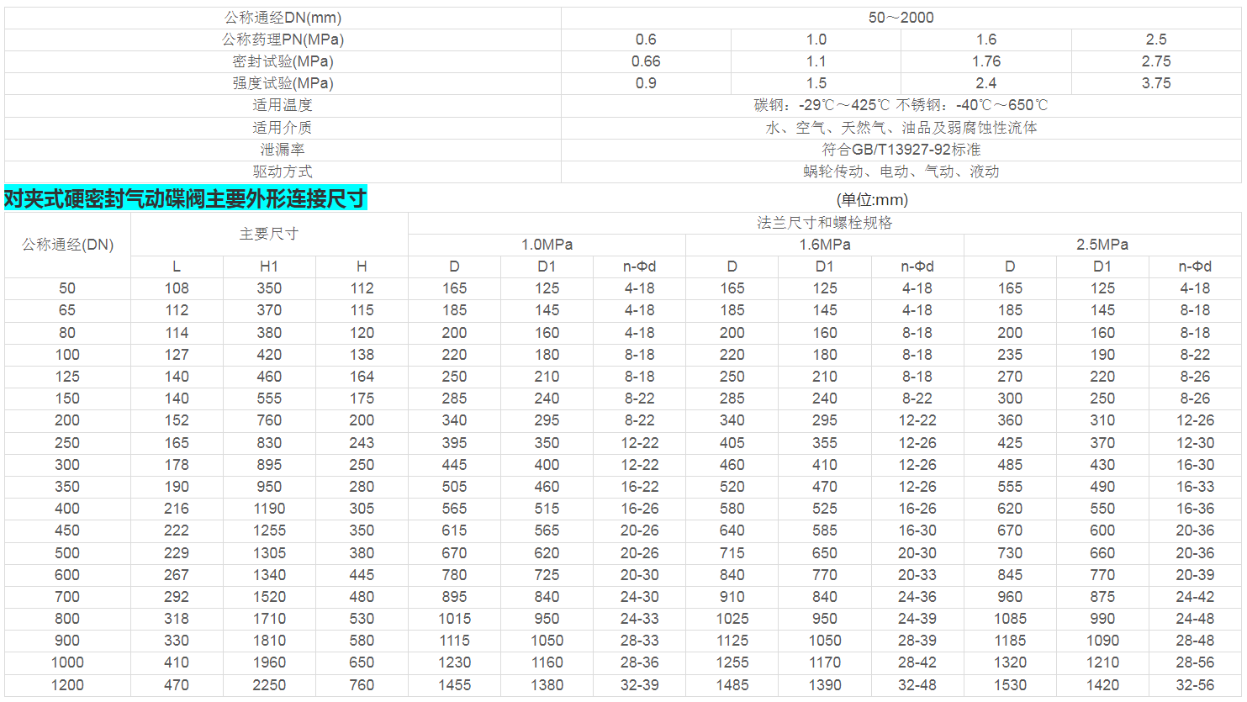Select the 法兰尺寸和螺栓规格 table header
1247x702 pixels.
pyautogui.click(x=824, y=223)
